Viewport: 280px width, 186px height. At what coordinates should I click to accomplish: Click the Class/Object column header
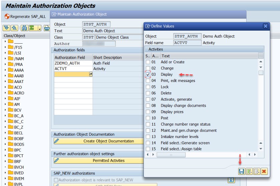coord(26,36)
